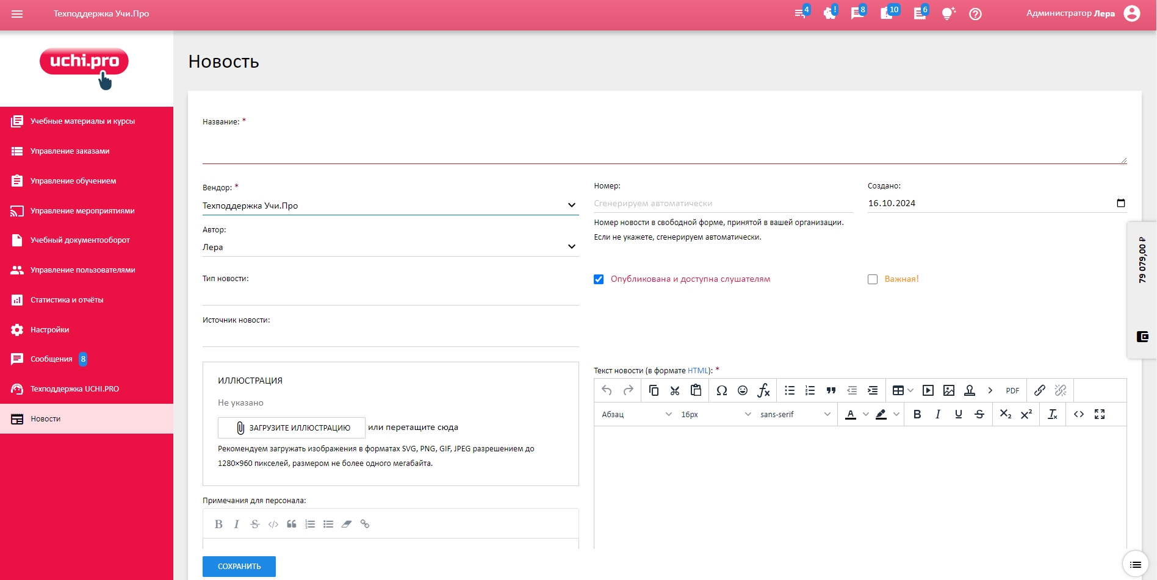Insert a link in news text editor
This screenshot has height=580, width=1157.
click(x=1040, y=390)
